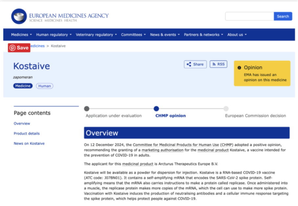Image resolution: width=298 pixels, height=206 pixels.
Task: Go to Product details in Page contents
Action: [x=27, y=134]
